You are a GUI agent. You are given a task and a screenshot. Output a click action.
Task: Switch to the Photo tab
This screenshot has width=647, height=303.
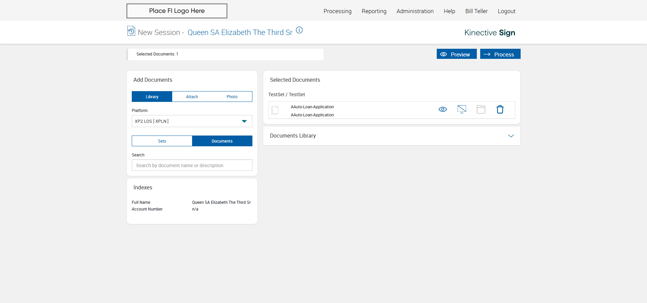(232, 97)
